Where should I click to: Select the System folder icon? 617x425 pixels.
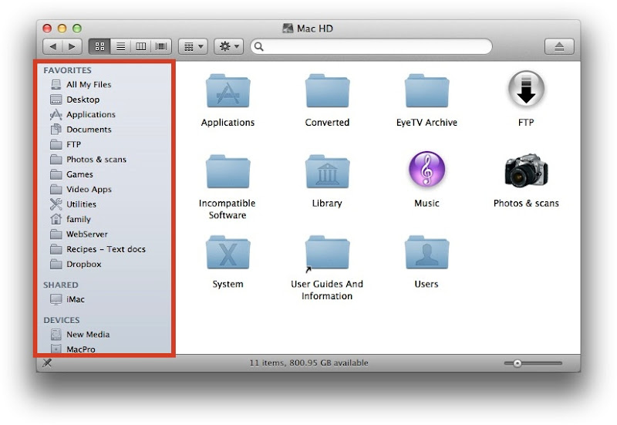(228, 253)
